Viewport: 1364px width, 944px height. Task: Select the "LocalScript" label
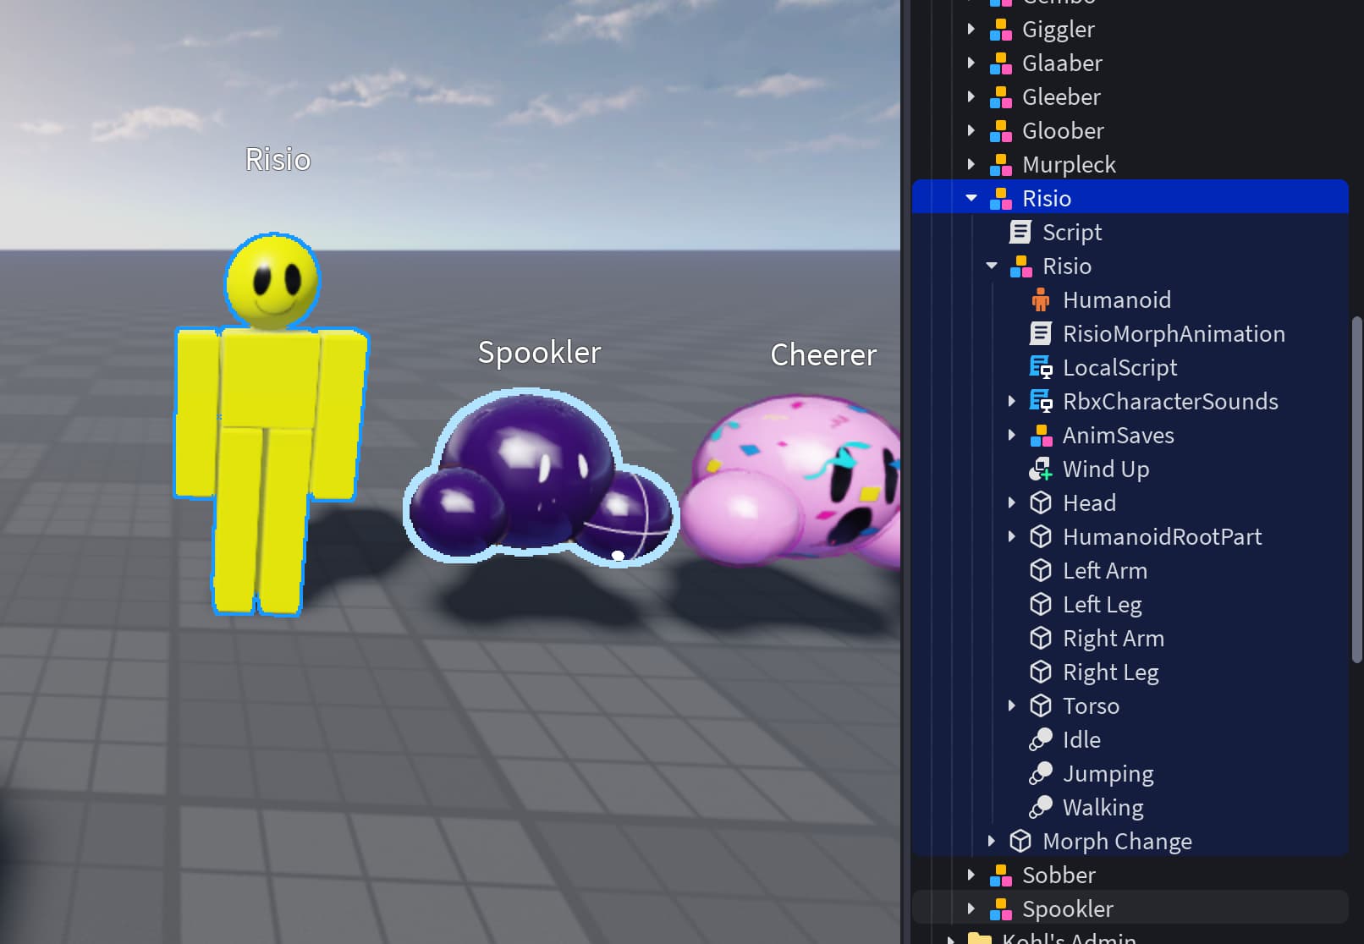tap(1119, 368)
